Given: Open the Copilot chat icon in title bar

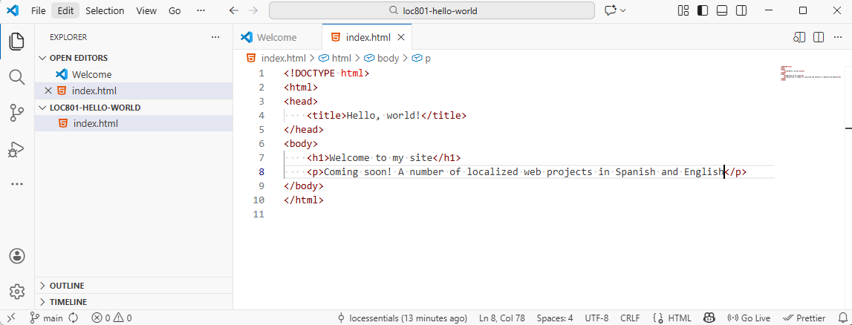Looking at the screenshot, I should [x=610, y=10].
